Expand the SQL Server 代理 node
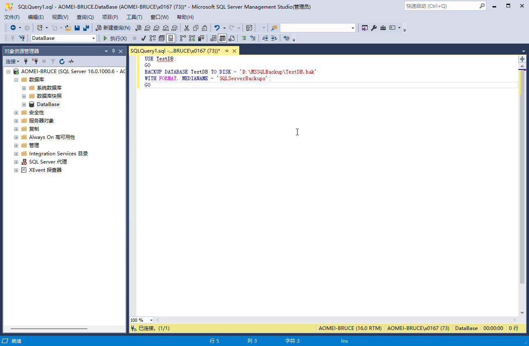The width and height of the screenshot is (529, 346). click(16, 162)
